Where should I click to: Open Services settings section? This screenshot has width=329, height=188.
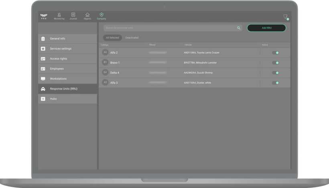pyautogui.click(x=61, y=49)
